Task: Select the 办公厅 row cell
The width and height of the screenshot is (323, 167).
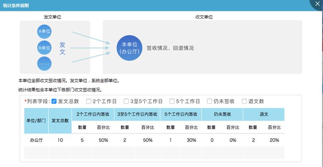Action: [36, 140]
